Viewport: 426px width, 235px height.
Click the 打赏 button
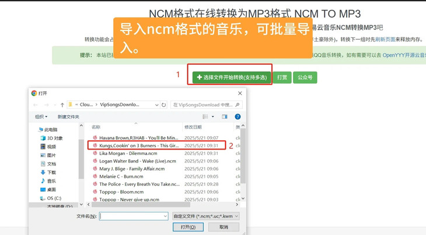coord(282,77)
